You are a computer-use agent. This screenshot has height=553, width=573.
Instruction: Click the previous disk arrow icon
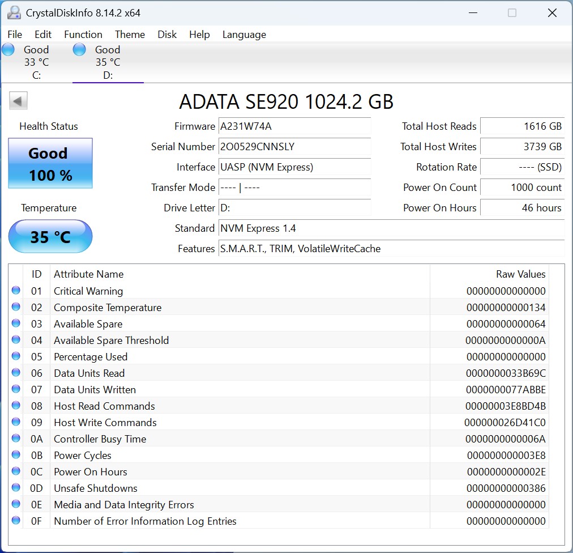pyautogui.click(x=18, y=101)
